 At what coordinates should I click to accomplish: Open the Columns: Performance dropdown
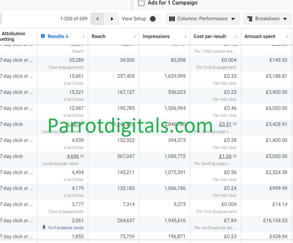click(202, 19)
